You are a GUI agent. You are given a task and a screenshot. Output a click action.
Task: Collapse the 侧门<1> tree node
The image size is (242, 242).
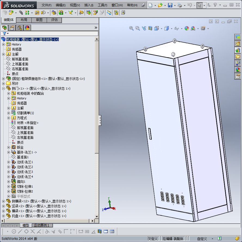(3, 88)
